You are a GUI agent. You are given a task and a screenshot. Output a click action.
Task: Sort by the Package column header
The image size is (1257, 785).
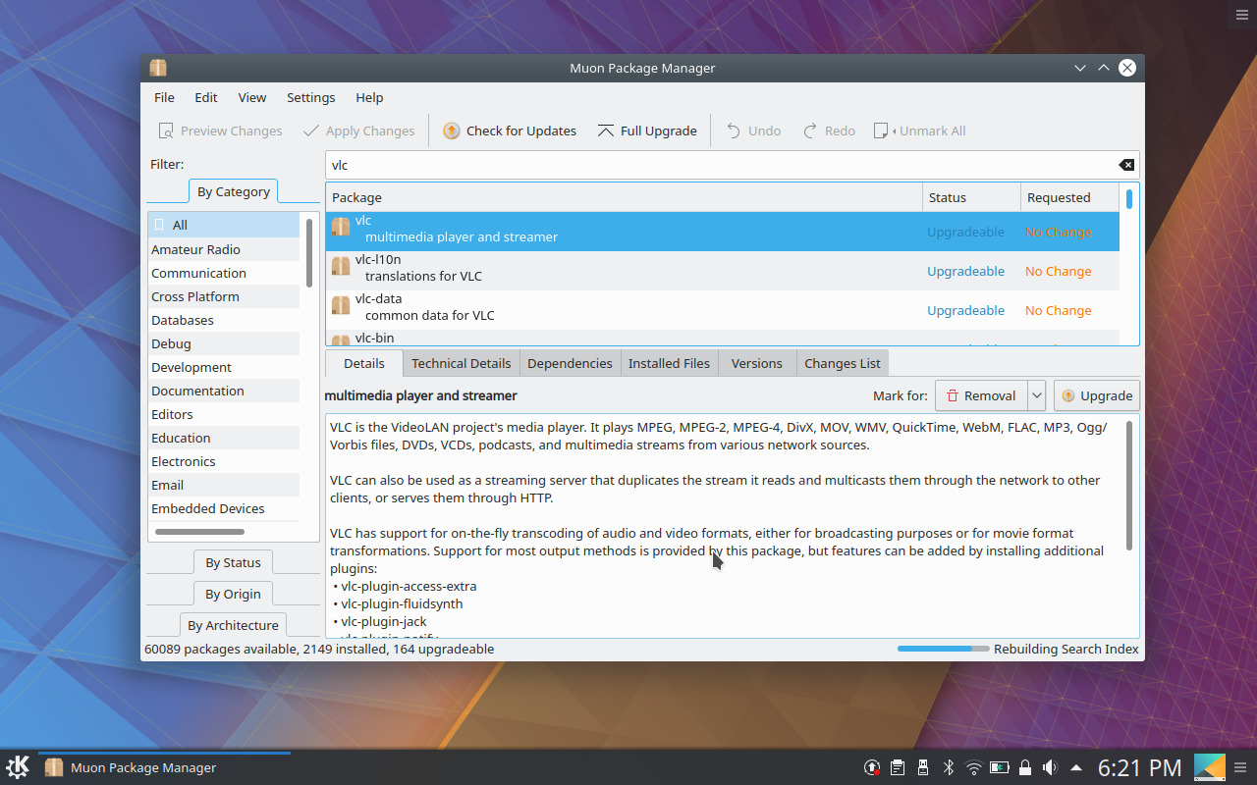[x=624, y=197]
